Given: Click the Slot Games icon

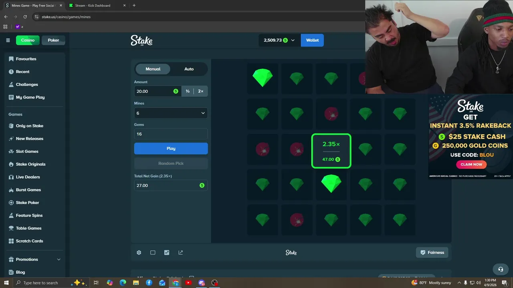Looking at the screenshot, I should (x=11, y=151).
